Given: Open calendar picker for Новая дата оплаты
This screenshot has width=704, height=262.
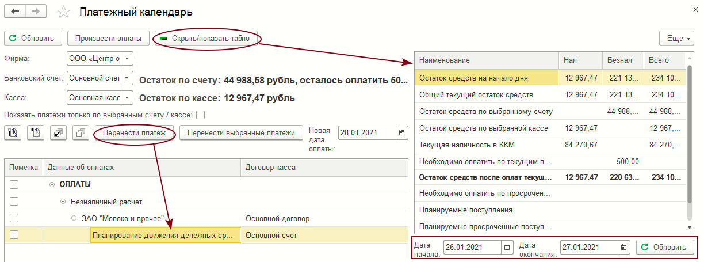Looking at the screenshot, I should [401, 132].
